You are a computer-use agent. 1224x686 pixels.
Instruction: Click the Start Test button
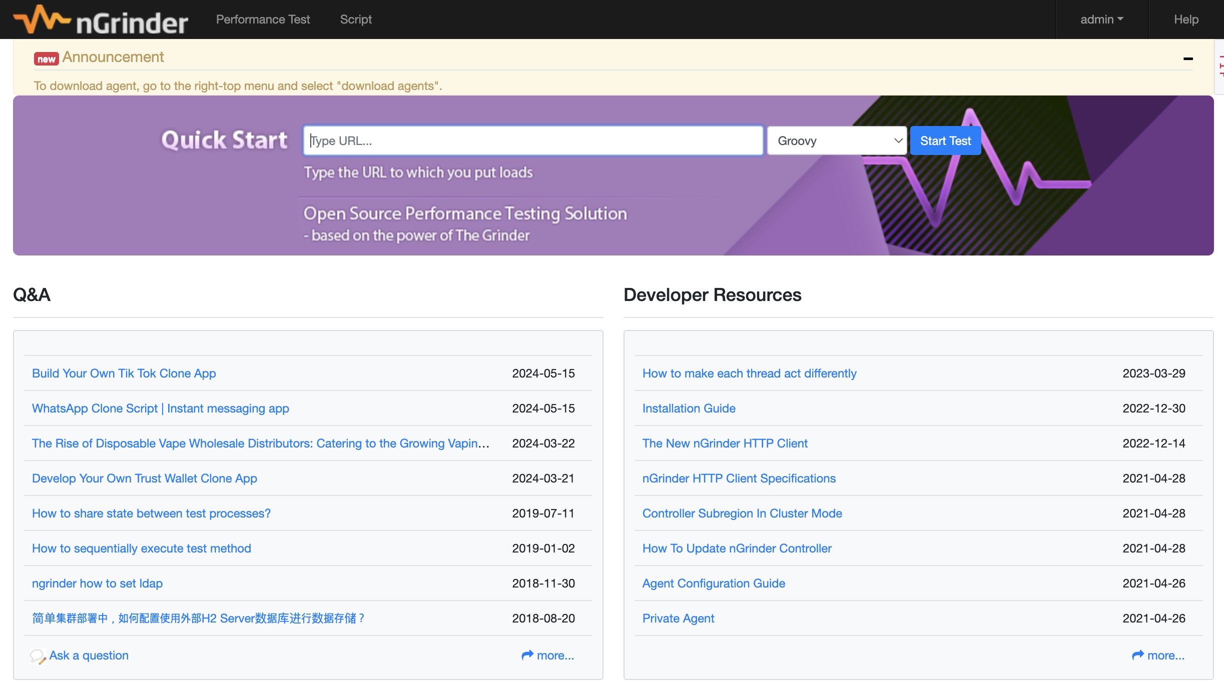click(945, 141)
